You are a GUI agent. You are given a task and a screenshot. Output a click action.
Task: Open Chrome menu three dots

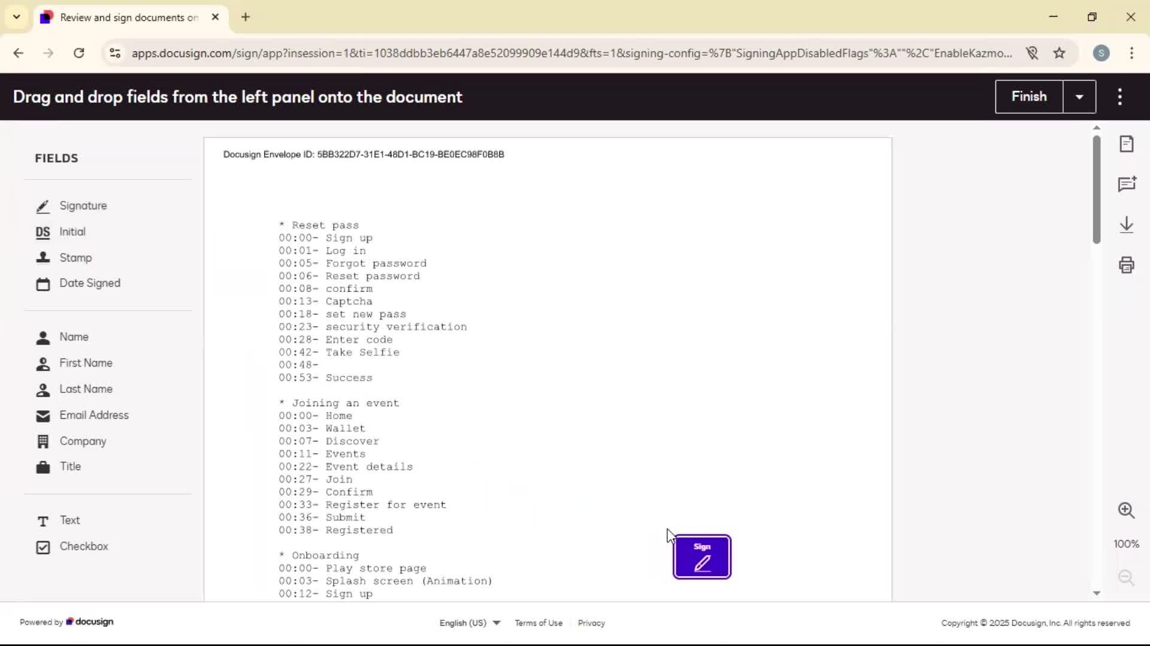click(x=1131, y=53)
